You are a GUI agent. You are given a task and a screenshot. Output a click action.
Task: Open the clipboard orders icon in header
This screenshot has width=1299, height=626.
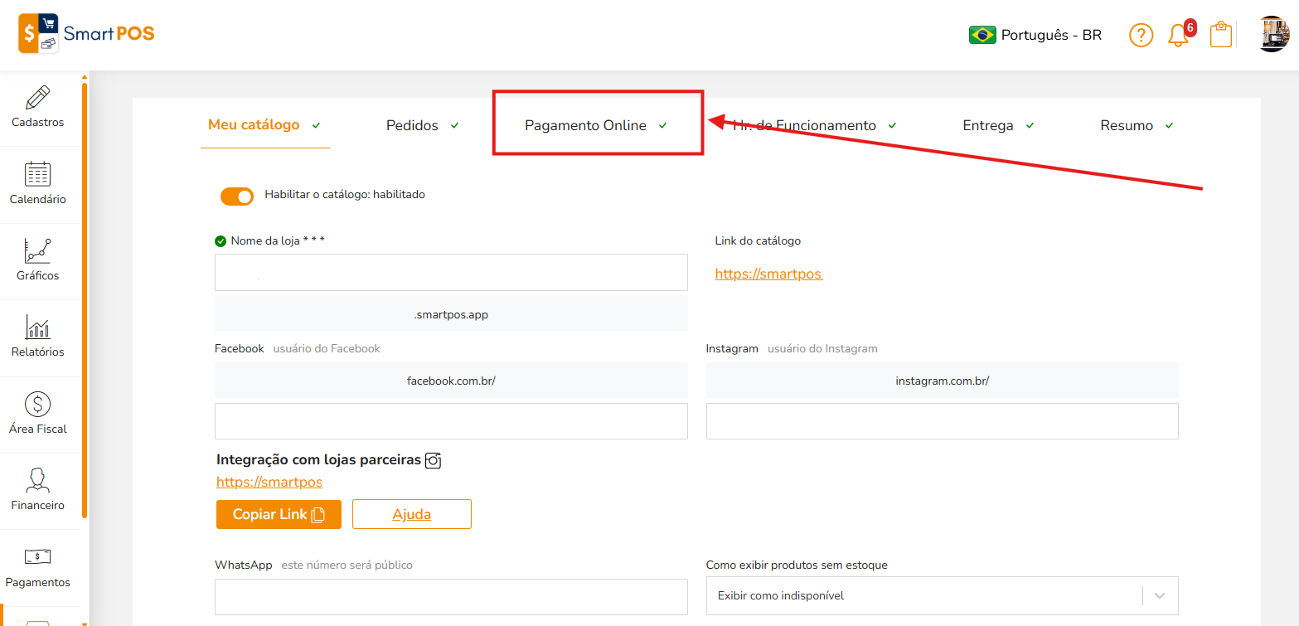pyautogui.click(x=1220, y=35)
